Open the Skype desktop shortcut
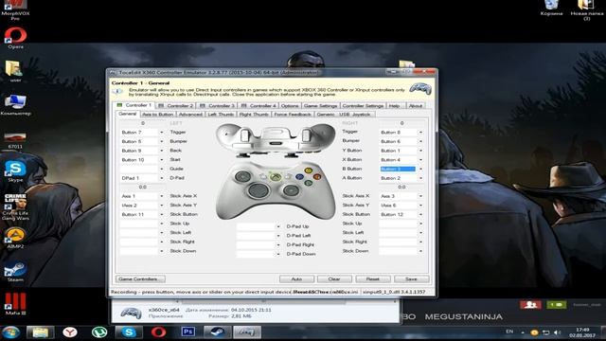Screen dimensions: 606x341 tap(15, 171)
